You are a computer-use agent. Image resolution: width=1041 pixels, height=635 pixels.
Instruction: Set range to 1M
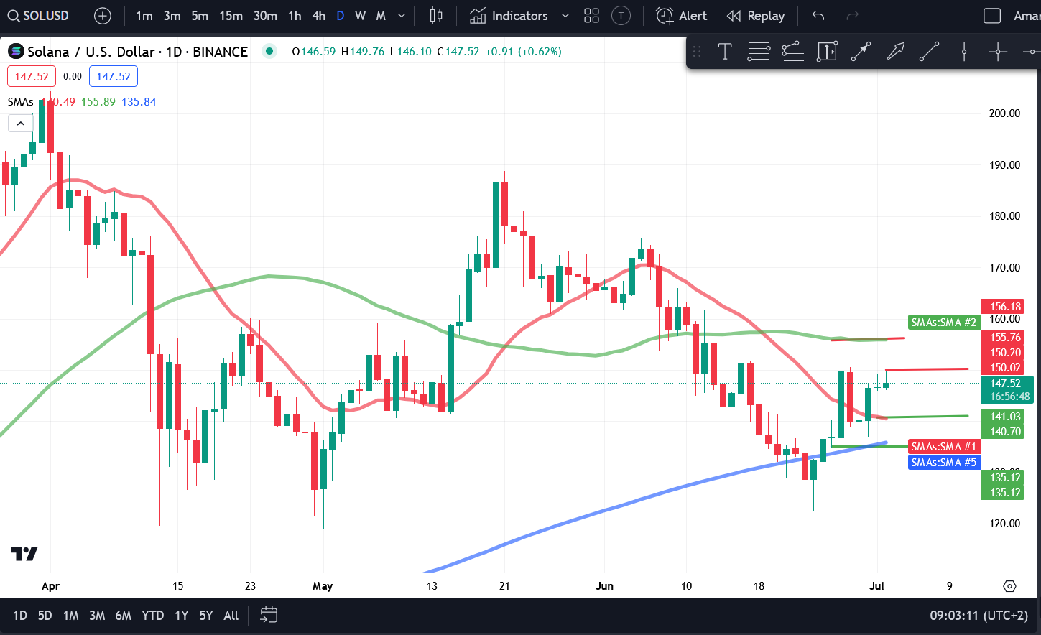coord(70,616)
